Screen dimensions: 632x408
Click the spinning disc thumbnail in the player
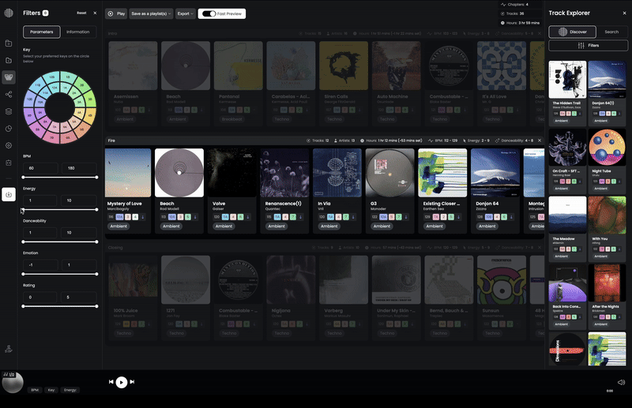[13, 382]
